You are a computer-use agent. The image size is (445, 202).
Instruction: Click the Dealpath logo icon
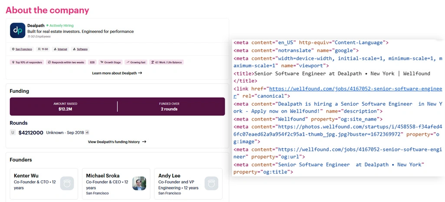click(x=18, y=30)
